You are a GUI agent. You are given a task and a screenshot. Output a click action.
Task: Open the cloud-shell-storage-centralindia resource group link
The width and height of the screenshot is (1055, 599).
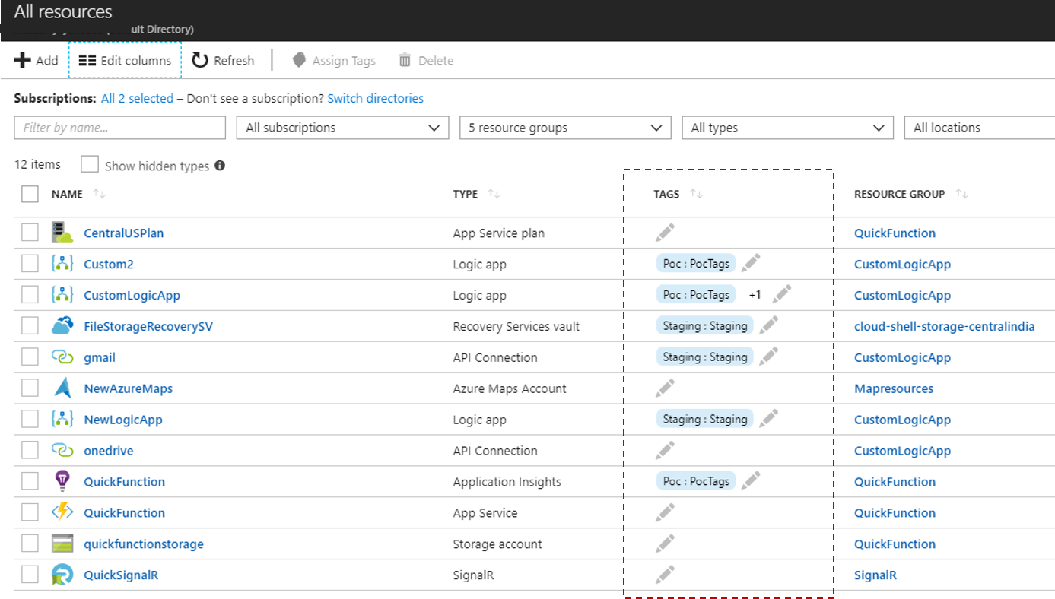pyautogui.click(x=944, y=326)
